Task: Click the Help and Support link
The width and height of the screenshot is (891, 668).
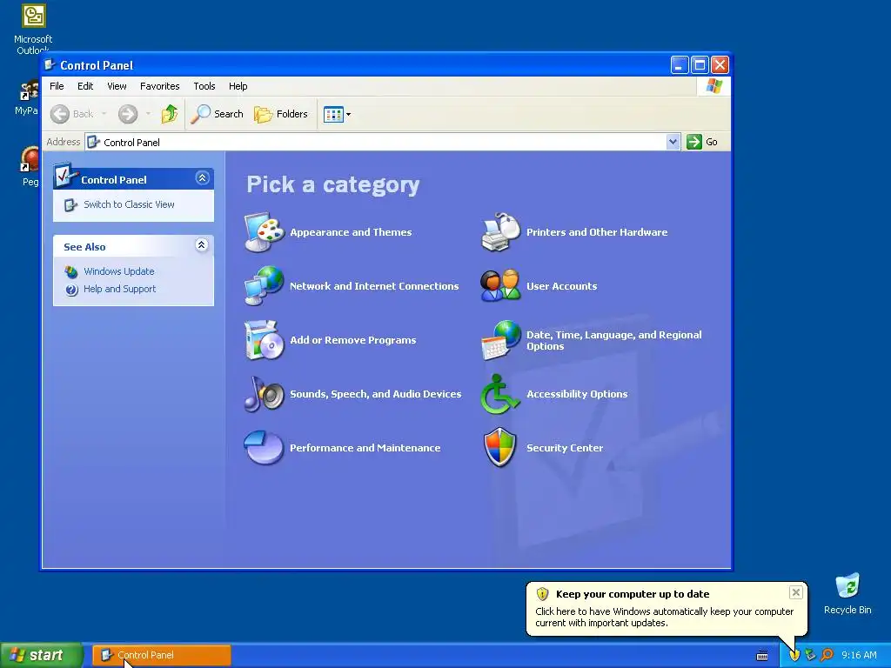Action: pyautogui.click(x=119, y=289)
